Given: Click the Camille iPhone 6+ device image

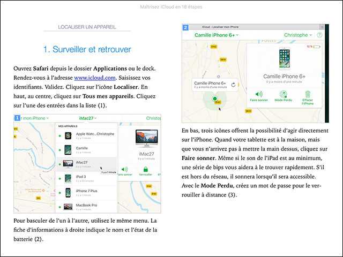Looking at the screenshot, I should (285, 58).
